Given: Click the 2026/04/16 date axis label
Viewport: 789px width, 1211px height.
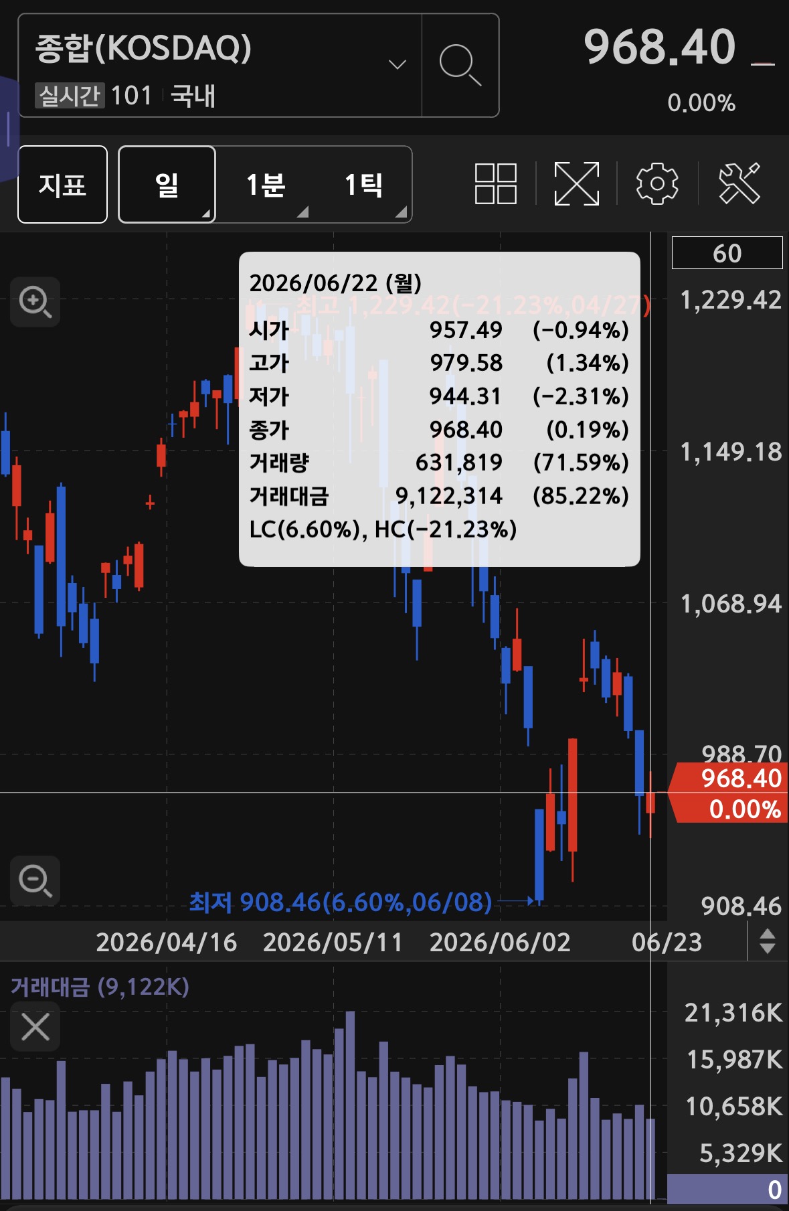Looking at the screenshot, I should pyautogui.click(x=166, y=942).
